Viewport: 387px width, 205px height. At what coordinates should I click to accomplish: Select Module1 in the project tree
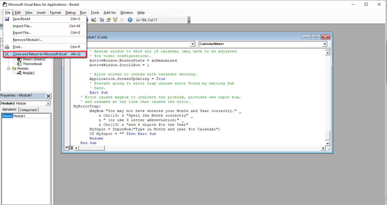(28, 73)
